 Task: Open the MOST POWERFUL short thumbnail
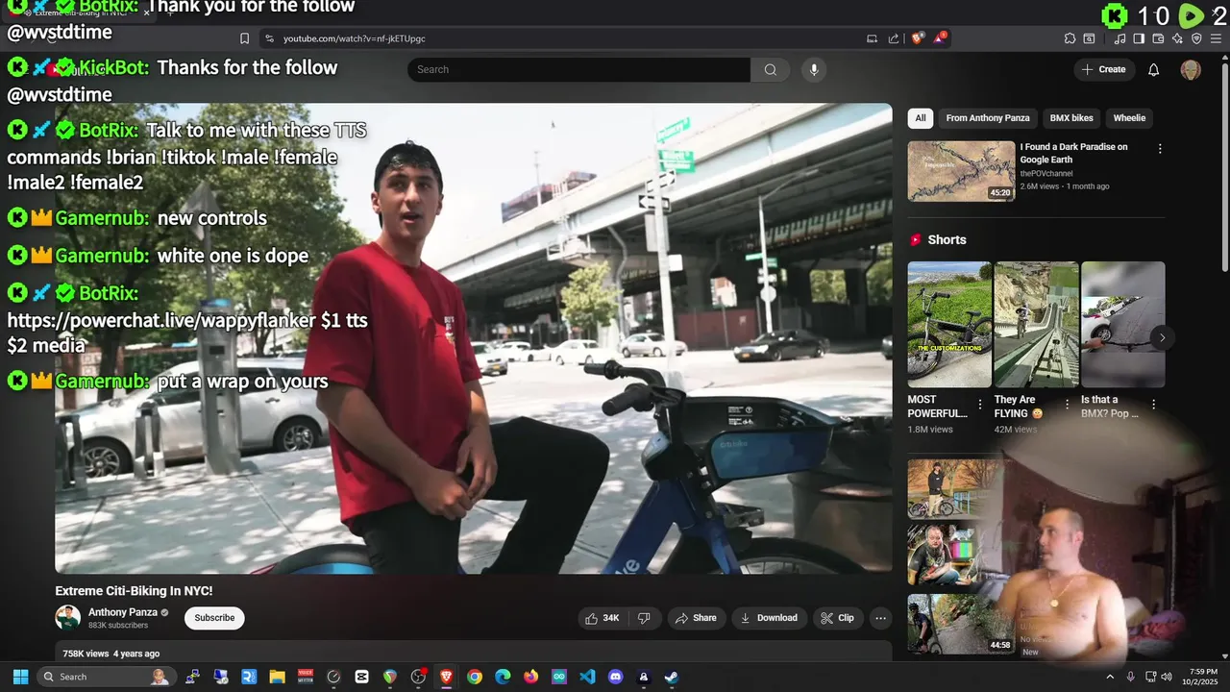949,325
